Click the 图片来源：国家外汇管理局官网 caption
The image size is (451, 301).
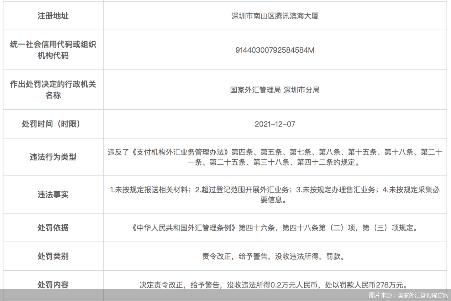coord(408,295)
